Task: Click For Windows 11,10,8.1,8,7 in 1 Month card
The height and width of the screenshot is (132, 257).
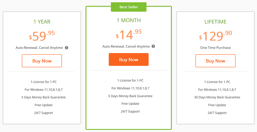Action: pyautogui.click(x=130, y=88)
